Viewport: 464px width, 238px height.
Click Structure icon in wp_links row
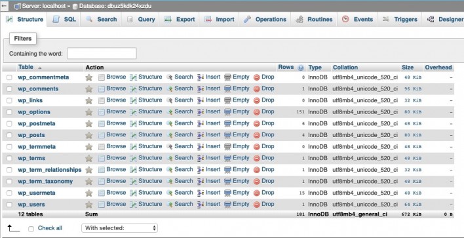click(x=134, y=100)
